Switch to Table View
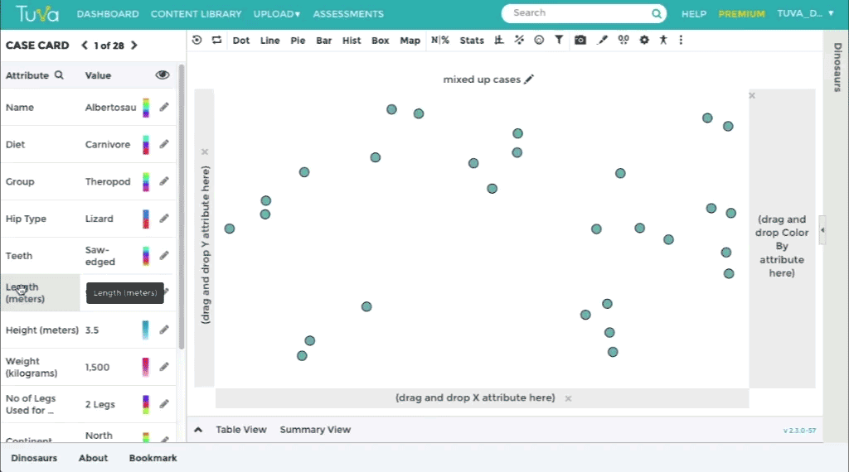The height and width of the screenshot is (472, 849). click(x=241, y=430)
